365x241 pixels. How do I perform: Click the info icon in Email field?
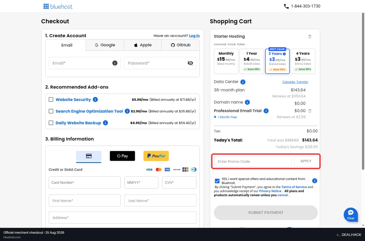[115, 63]
